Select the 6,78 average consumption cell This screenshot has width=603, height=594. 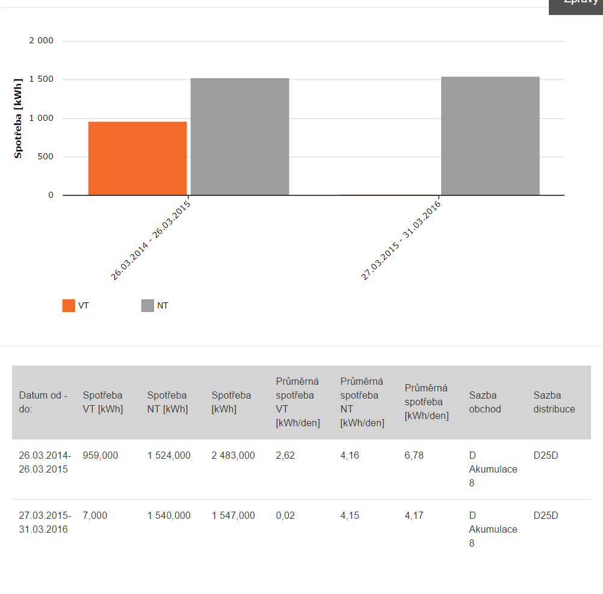coord(414,455)
